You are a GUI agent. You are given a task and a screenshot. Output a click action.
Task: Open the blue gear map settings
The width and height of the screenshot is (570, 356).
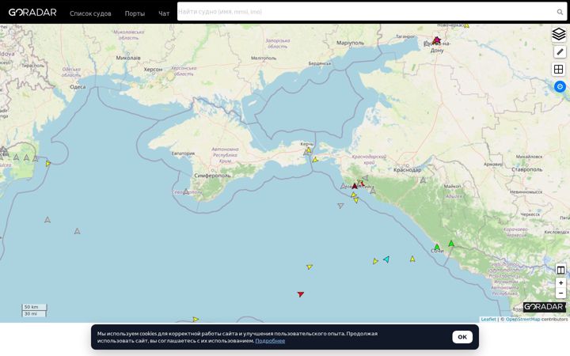(560, 86)
